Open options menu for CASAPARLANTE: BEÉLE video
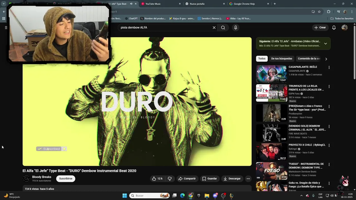This screenshot has height=200, width=356. (329, 67)
